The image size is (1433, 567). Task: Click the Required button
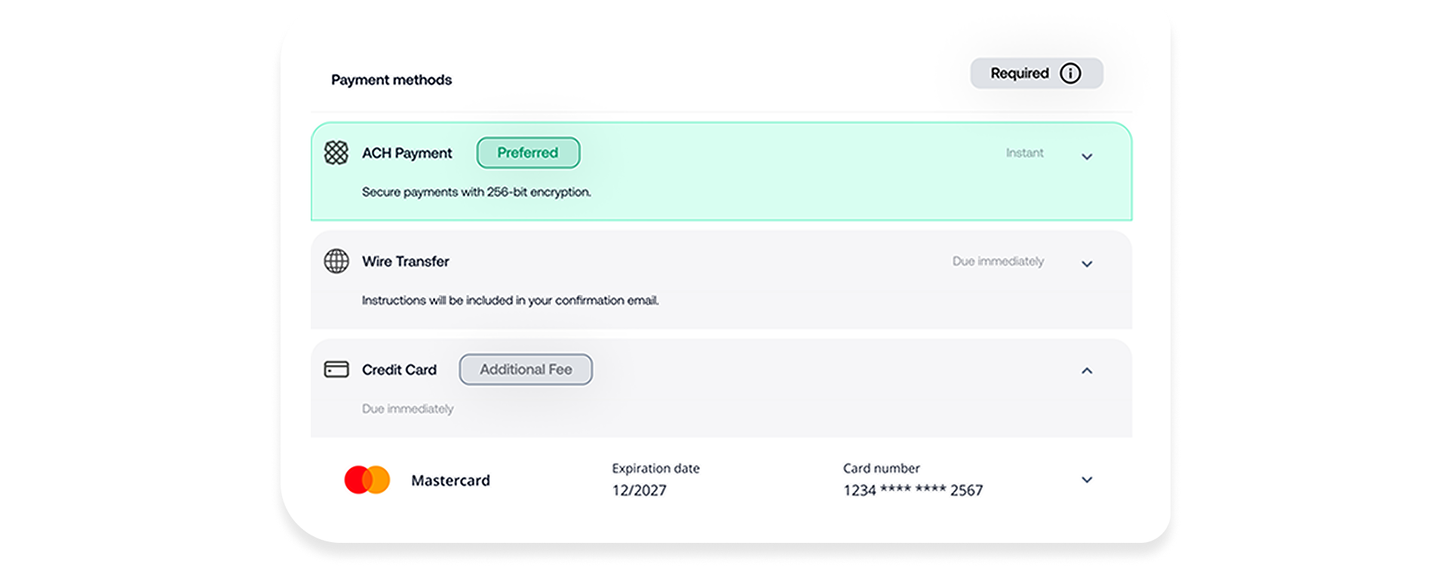[1020, 73]
